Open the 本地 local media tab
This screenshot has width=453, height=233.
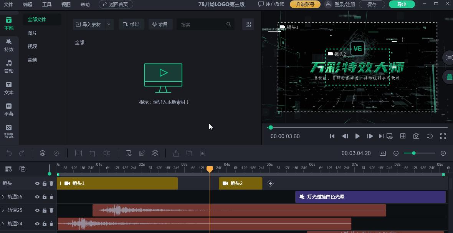(x=9, y=24)
